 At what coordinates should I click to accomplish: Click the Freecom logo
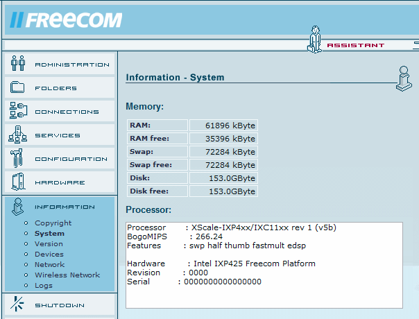pyautogui.click(x=66, y=19)
